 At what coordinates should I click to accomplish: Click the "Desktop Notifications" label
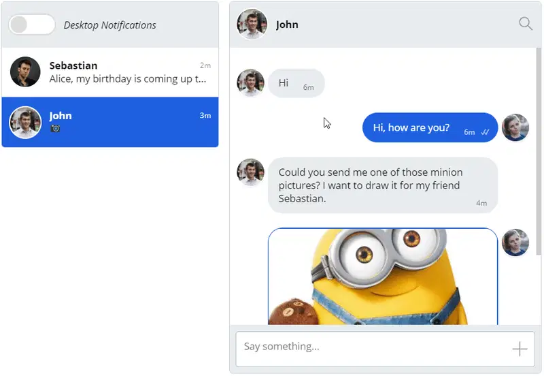(109, 25)
